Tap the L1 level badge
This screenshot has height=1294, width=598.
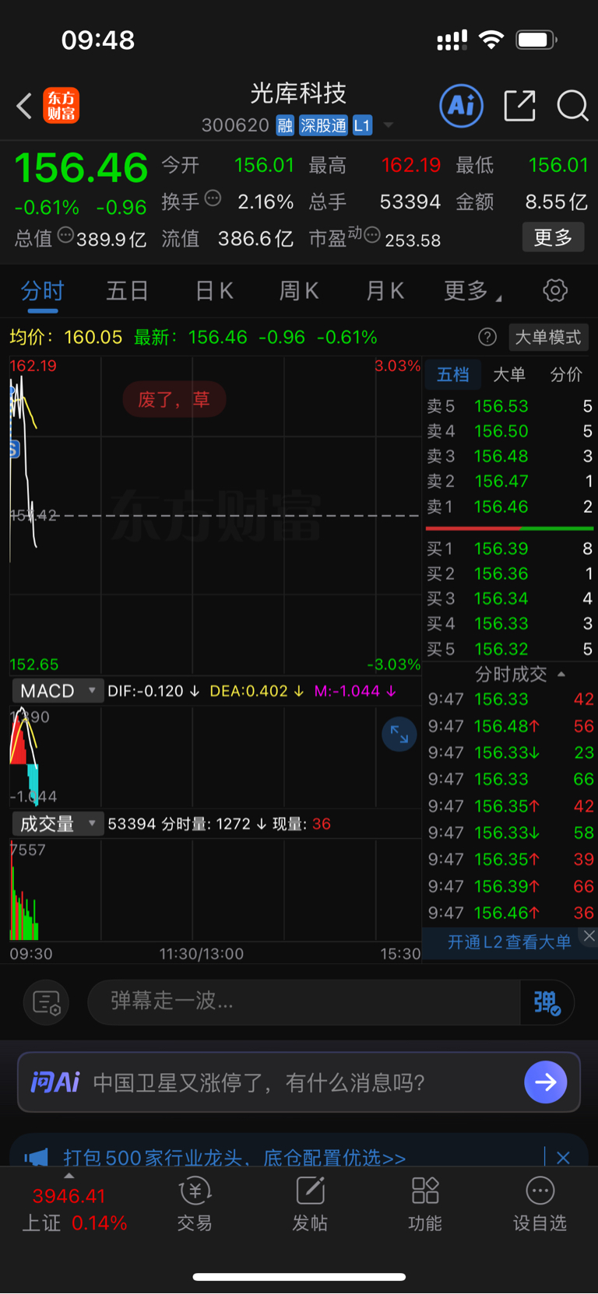click(362, 125)
